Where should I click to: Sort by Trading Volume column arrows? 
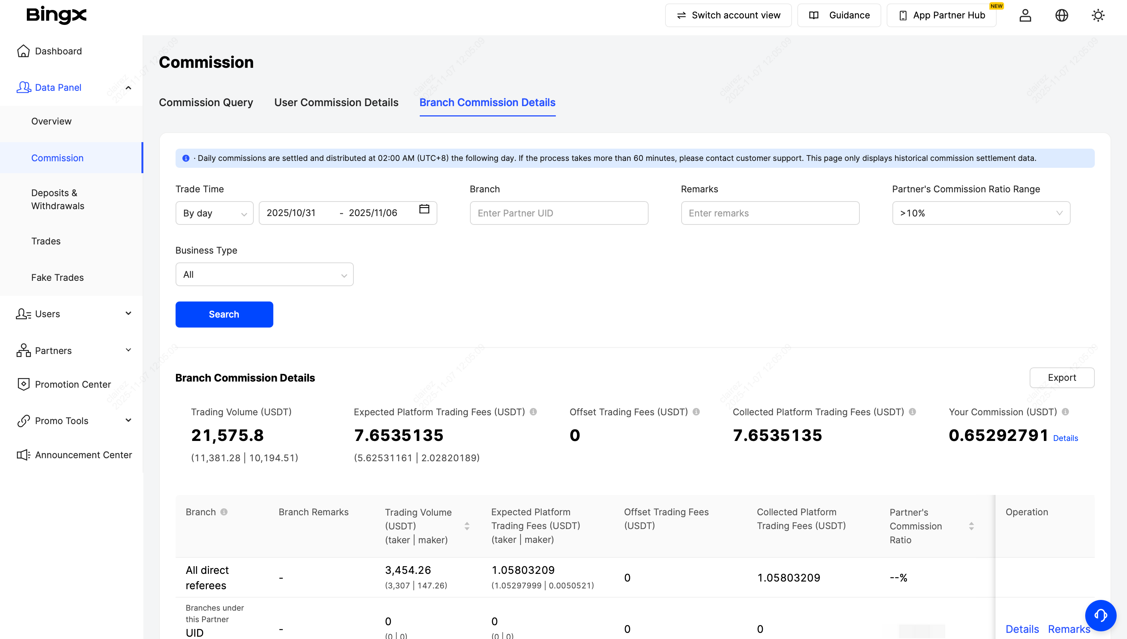pyautogui.click(x=467, y=526)
